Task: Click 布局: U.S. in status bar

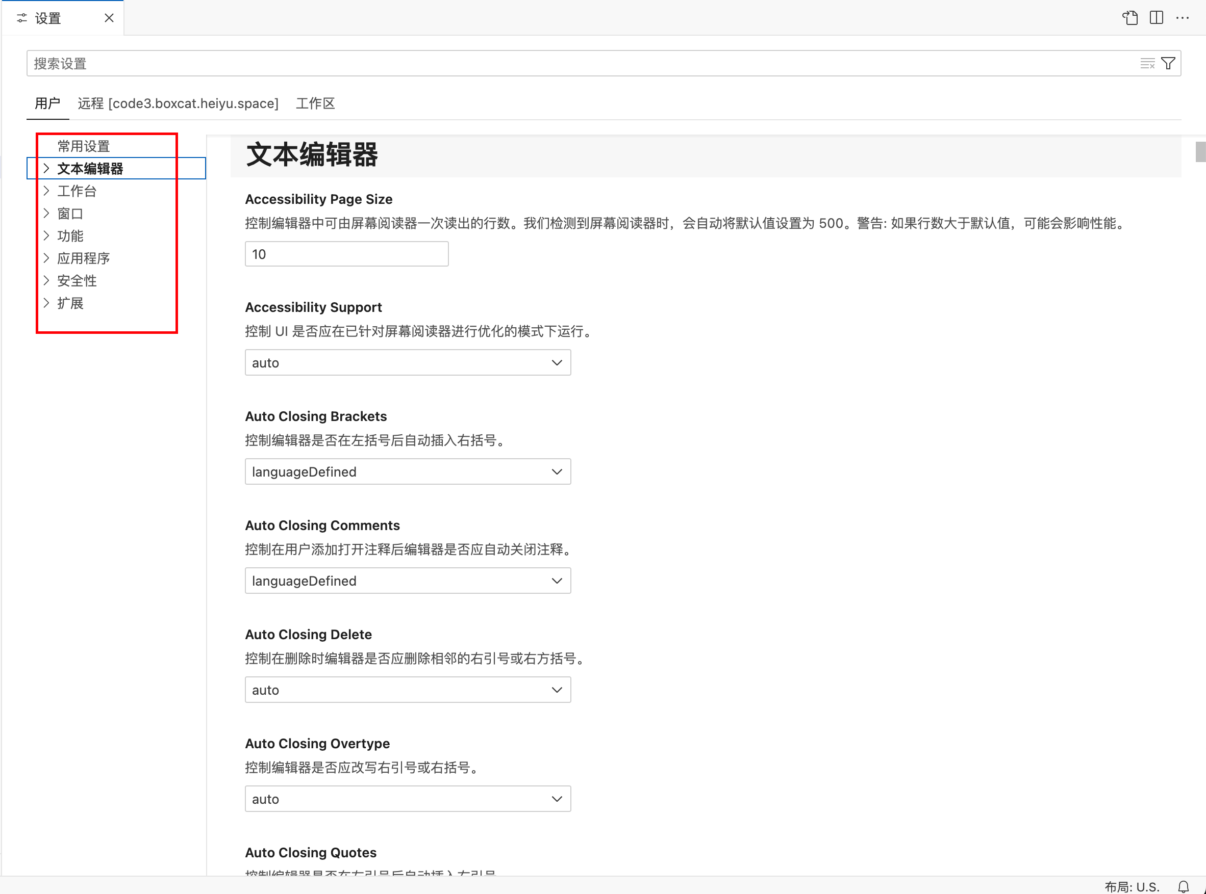Action: tap(1132, 886)
